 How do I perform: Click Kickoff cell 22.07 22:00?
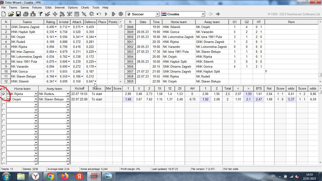79,99
